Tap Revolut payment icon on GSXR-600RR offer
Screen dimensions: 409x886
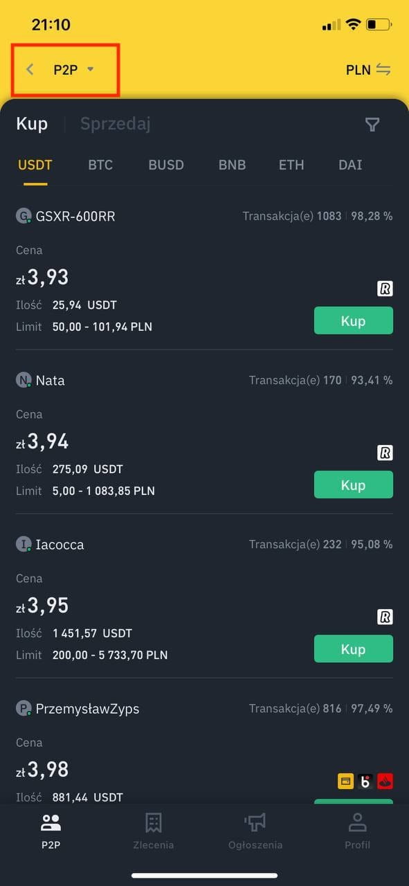[385, 289]
